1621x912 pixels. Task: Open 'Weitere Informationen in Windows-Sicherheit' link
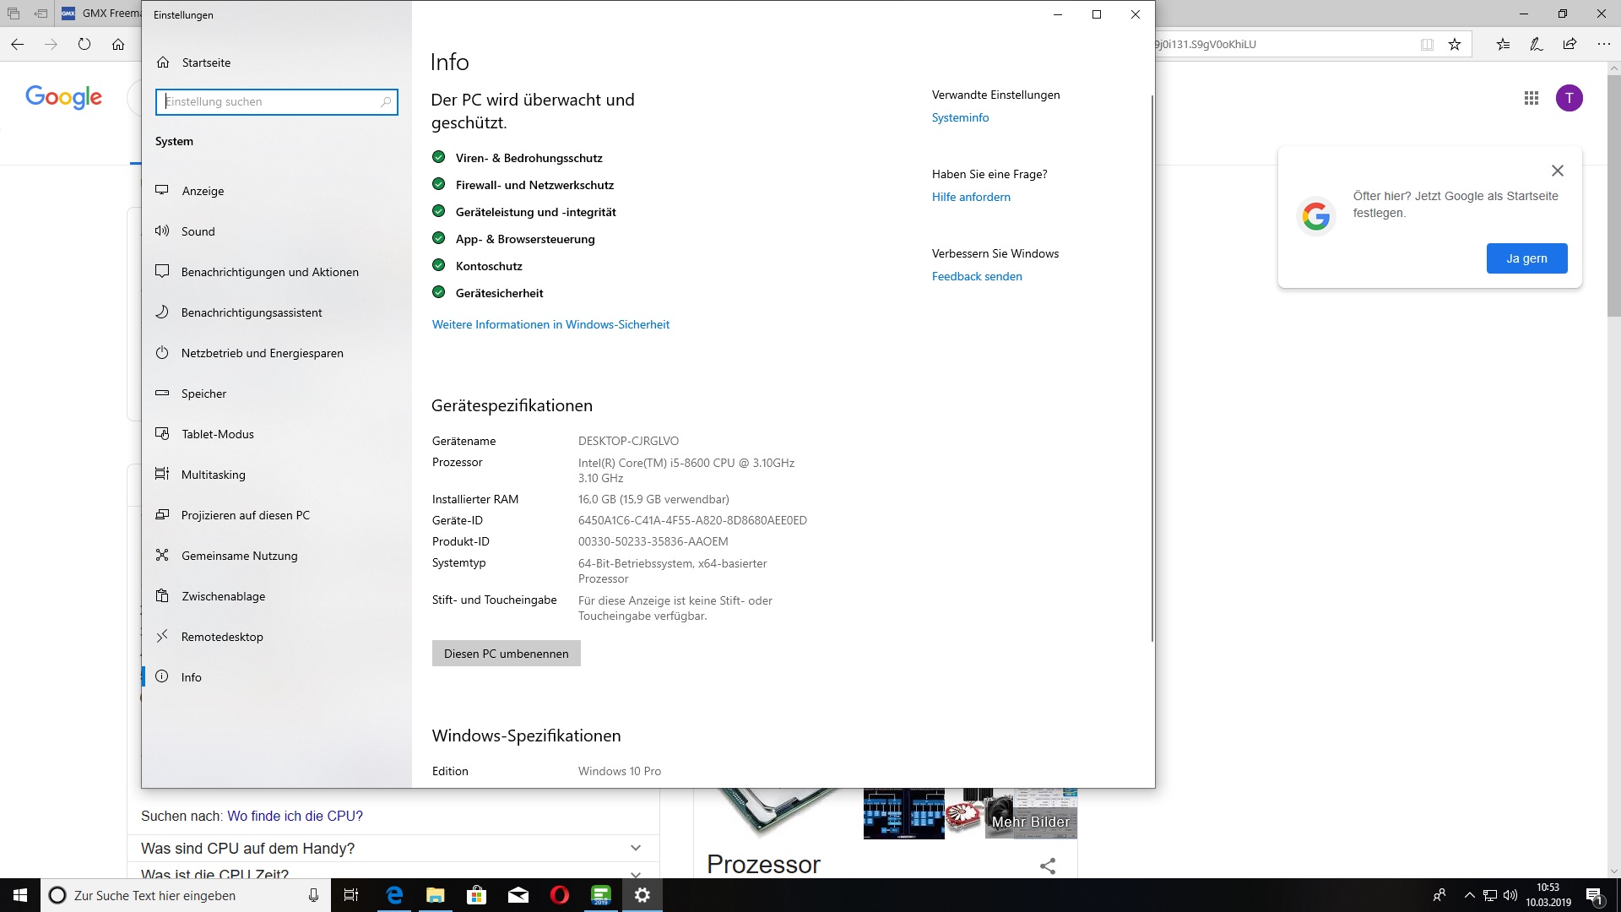(550, 324)
